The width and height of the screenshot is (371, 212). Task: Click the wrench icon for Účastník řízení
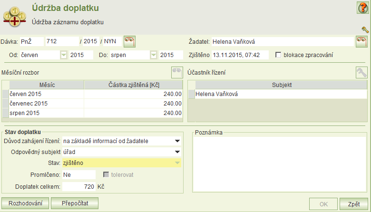click(361, 72)
